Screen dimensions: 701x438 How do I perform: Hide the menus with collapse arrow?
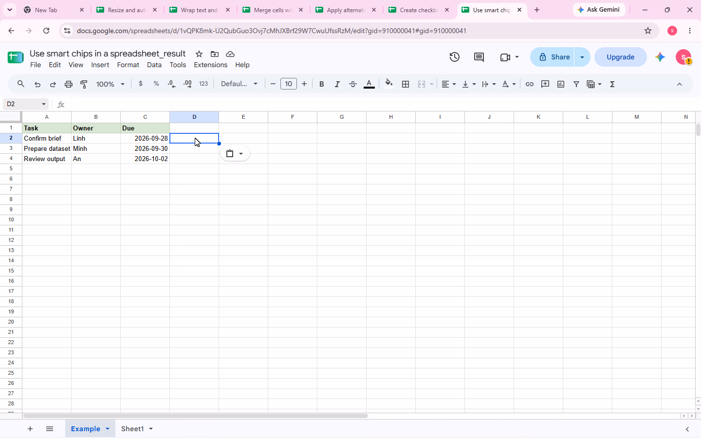680,84
